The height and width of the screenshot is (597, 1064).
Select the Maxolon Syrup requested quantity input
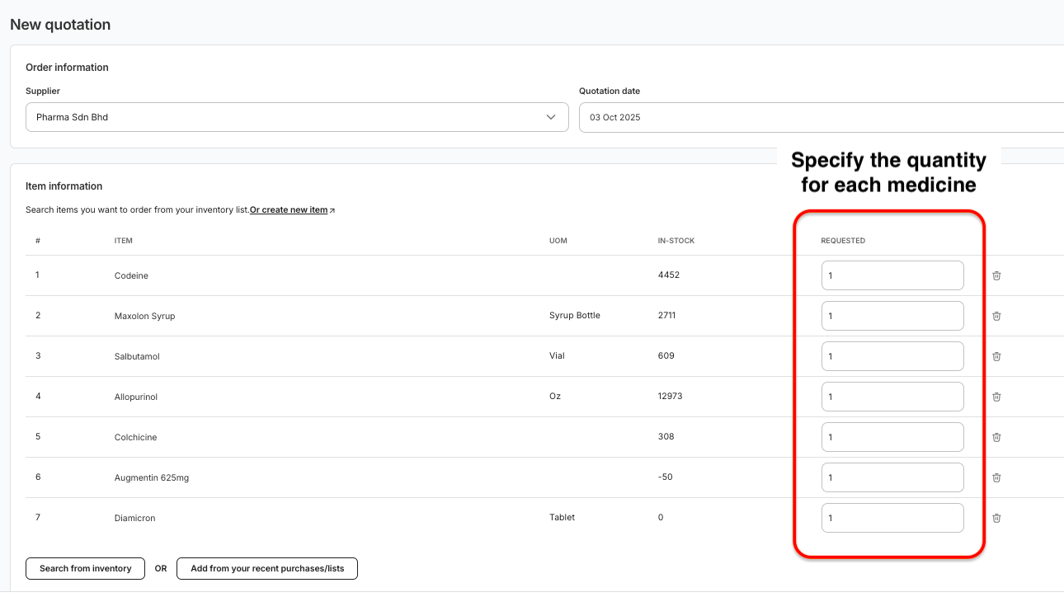[892, 316]
